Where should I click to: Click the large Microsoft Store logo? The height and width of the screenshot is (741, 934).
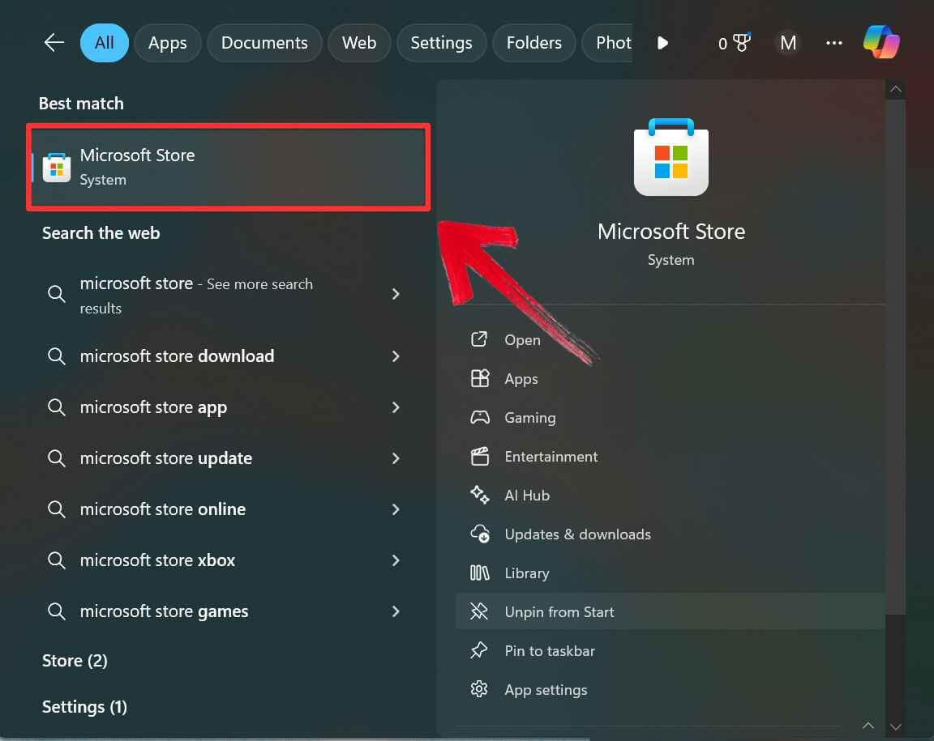pyautogui.click(x=671, y=156)
